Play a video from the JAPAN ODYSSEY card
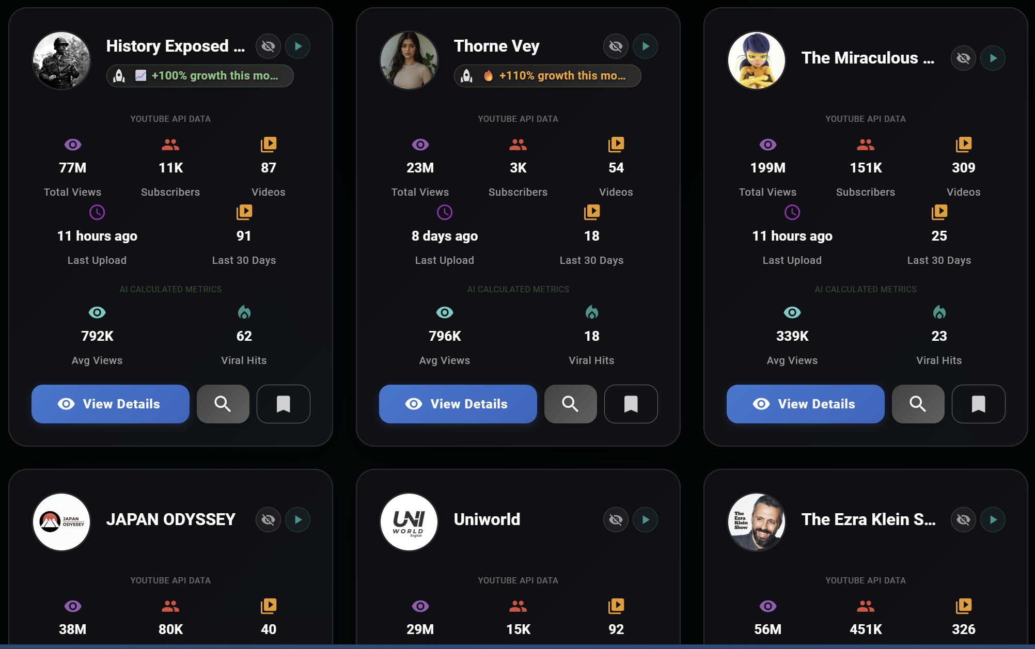Screen dimensions: 1035x649 tap(297, 519)
